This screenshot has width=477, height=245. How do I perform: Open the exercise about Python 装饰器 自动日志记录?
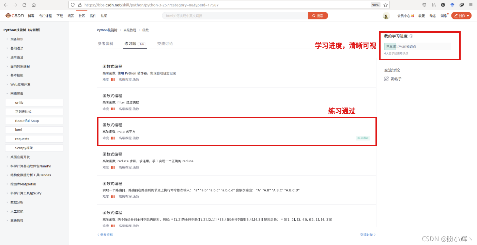click(x=237, y=73)
